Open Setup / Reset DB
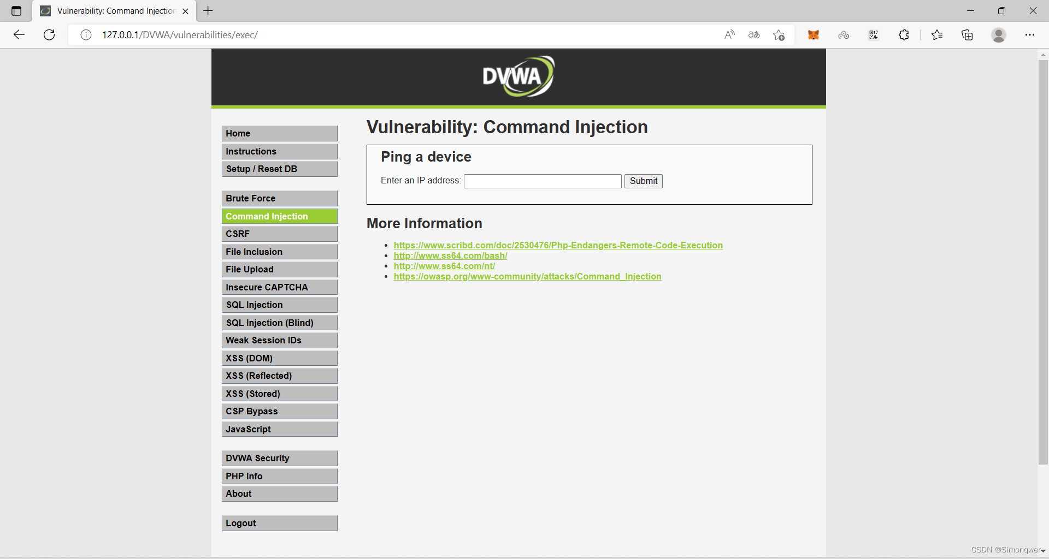 280,169
